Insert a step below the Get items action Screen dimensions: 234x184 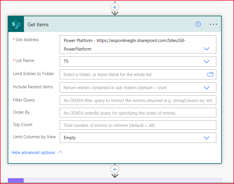pos(115,169)
